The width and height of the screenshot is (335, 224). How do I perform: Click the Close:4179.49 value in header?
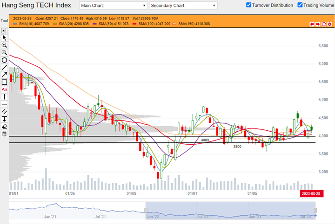point(72,19)
